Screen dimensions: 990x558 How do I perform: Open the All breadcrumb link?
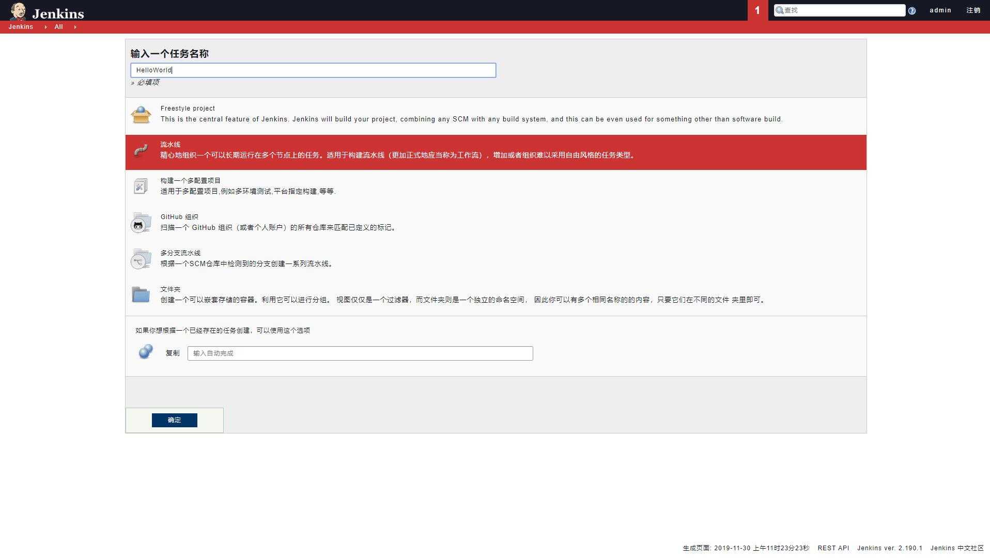59,27
